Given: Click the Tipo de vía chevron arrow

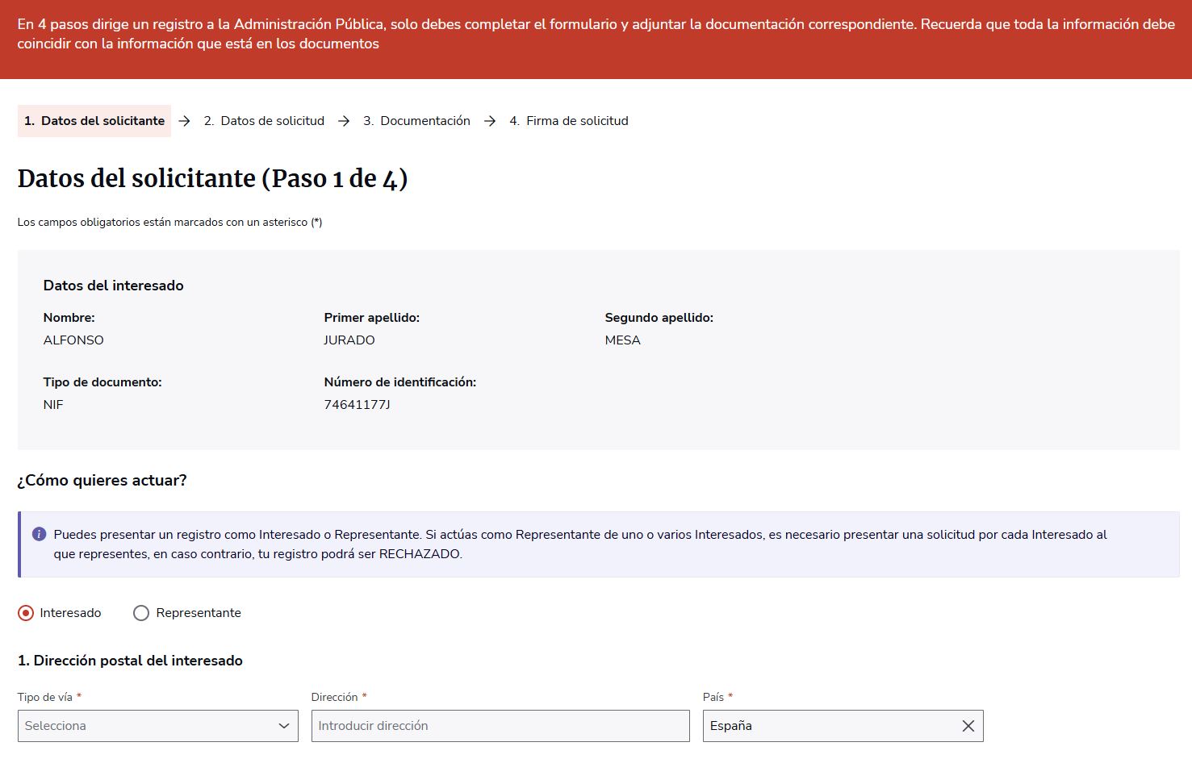Looking at the screenshot, I should pos(283,726).
